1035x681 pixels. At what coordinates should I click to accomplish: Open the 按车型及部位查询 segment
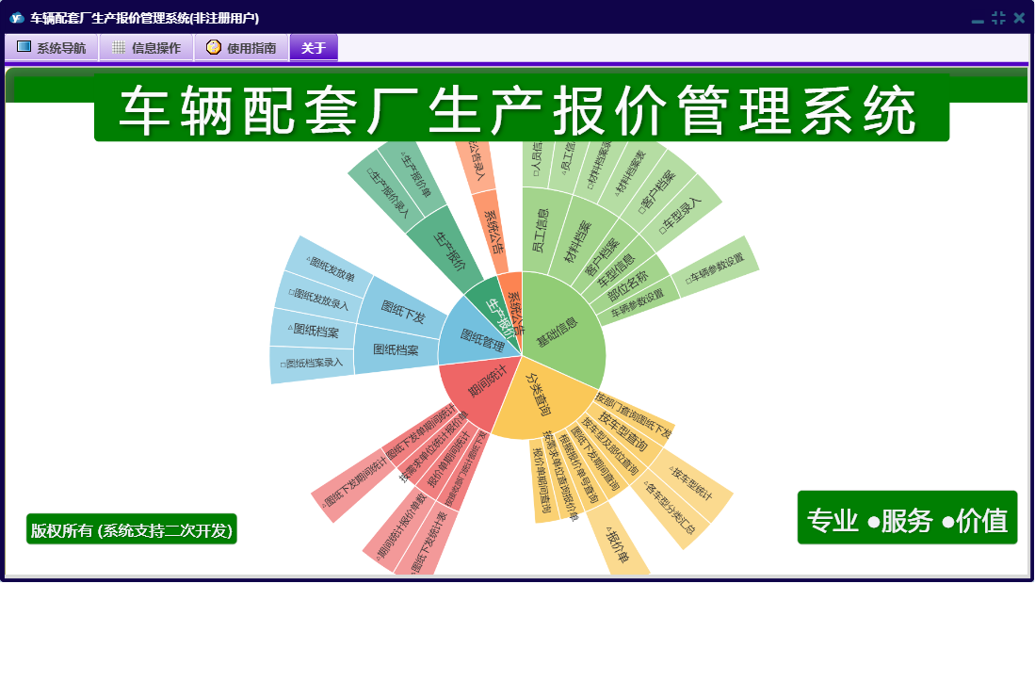click(610, 446)
